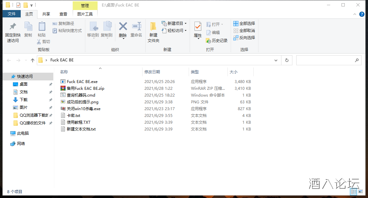Go up one level with the up arrow
The height and width of the screenshot is (198, 368).
coord(33,60)
